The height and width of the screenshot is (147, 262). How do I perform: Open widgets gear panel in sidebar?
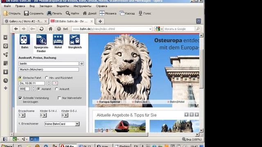(x=5, y=46)
